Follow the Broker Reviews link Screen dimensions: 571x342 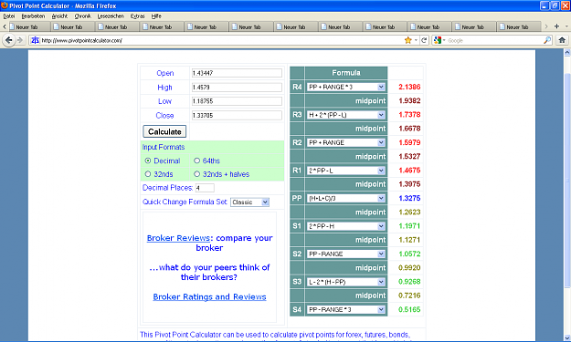(x=178, y=238)
